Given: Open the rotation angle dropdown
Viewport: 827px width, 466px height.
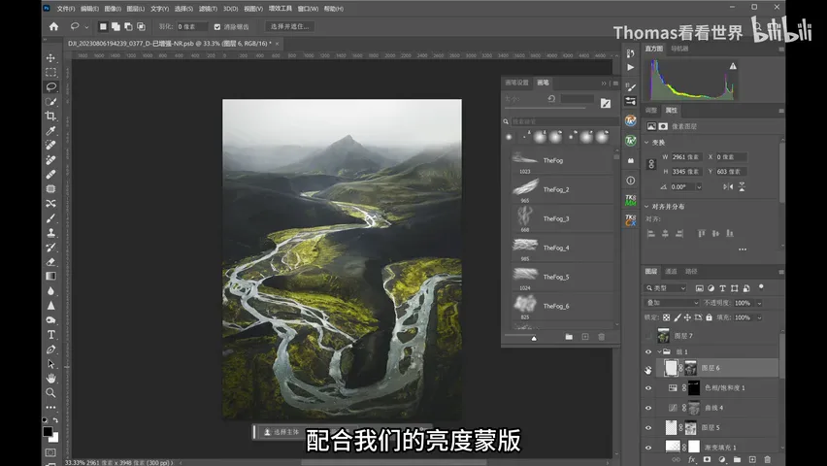Looking at the screenshot, I should coord(699,186).
